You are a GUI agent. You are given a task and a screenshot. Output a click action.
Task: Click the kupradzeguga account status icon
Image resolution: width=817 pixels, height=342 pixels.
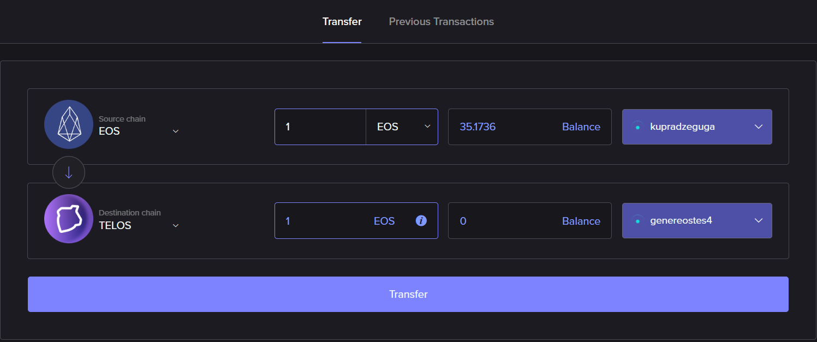(x=637, y=127)
